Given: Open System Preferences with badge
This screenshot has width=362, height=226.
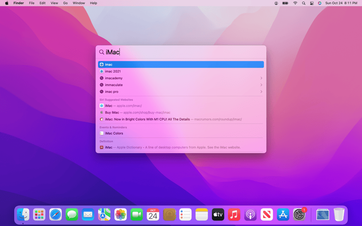Looking at the screenshot, I should (300, 214).
